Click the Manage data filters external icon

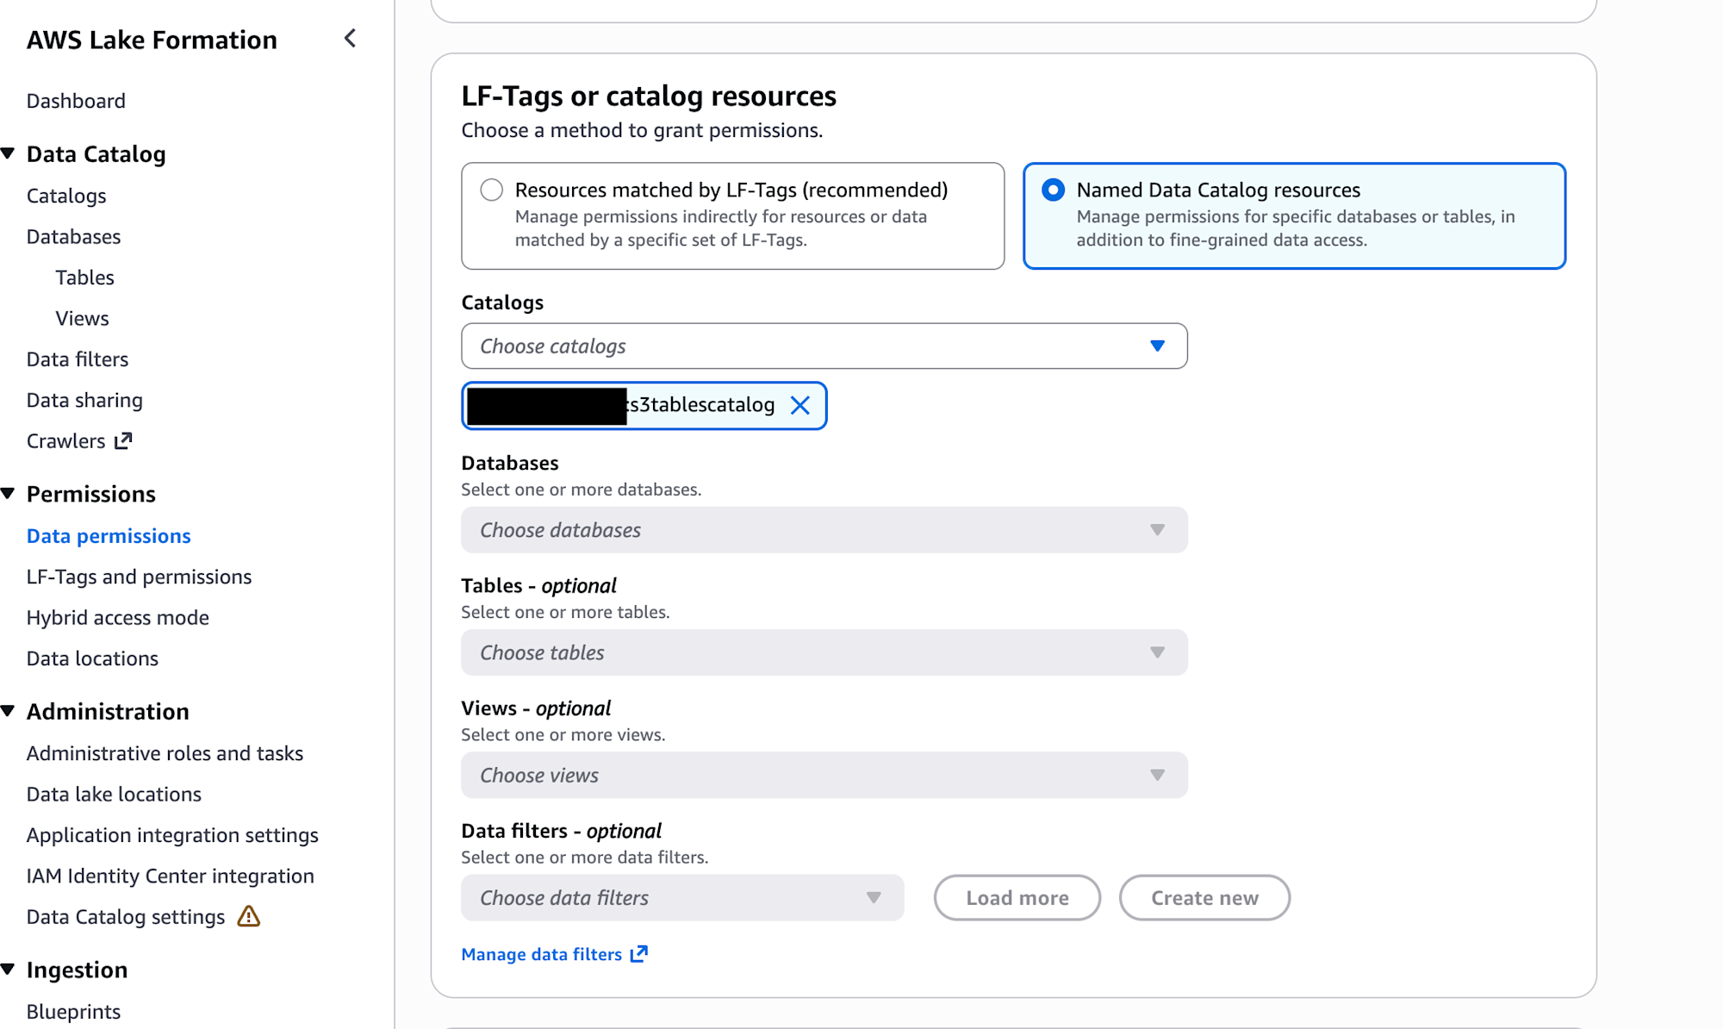tap(639, 954)
